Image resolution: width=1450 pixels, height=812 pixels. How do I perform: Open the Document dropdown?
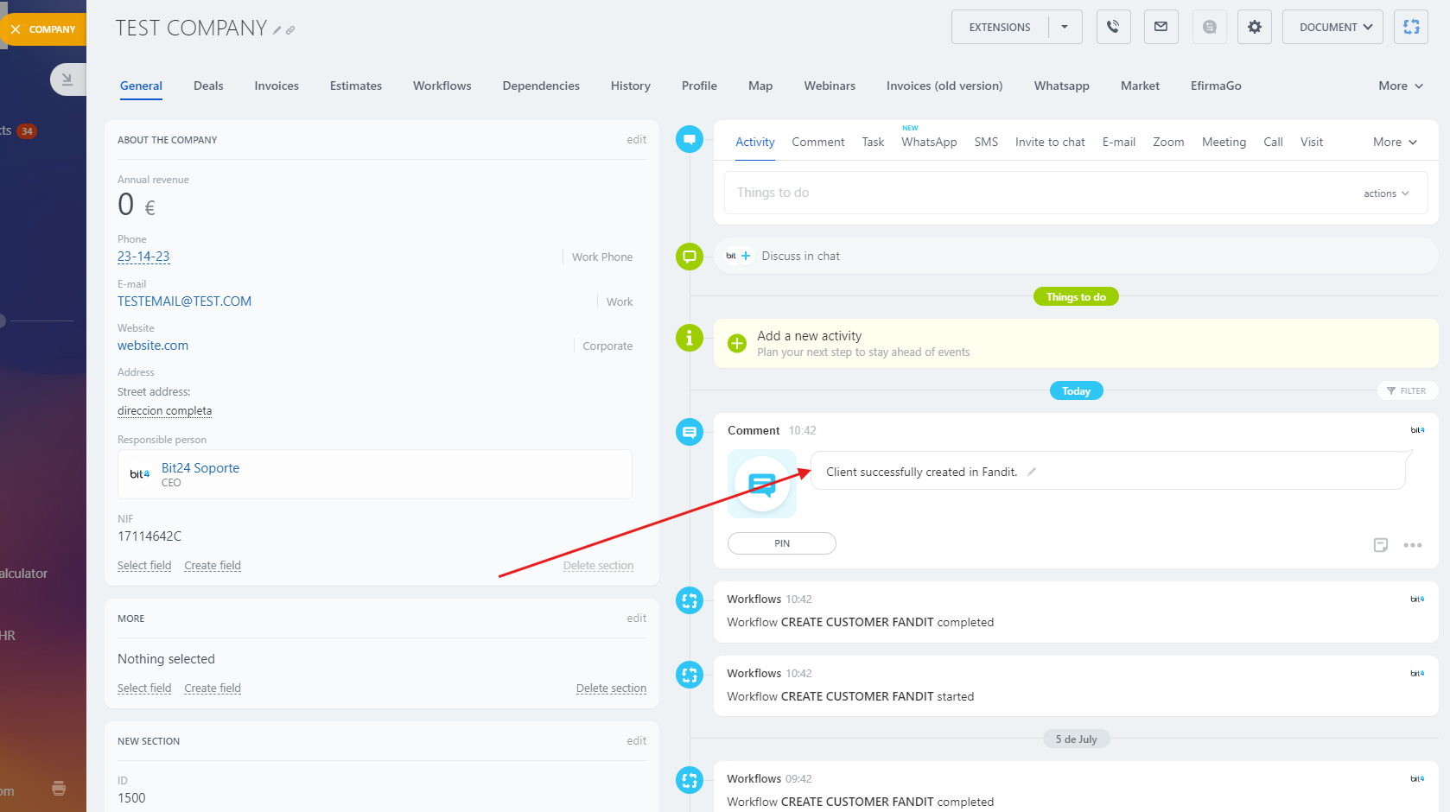tap(1332, 27)
